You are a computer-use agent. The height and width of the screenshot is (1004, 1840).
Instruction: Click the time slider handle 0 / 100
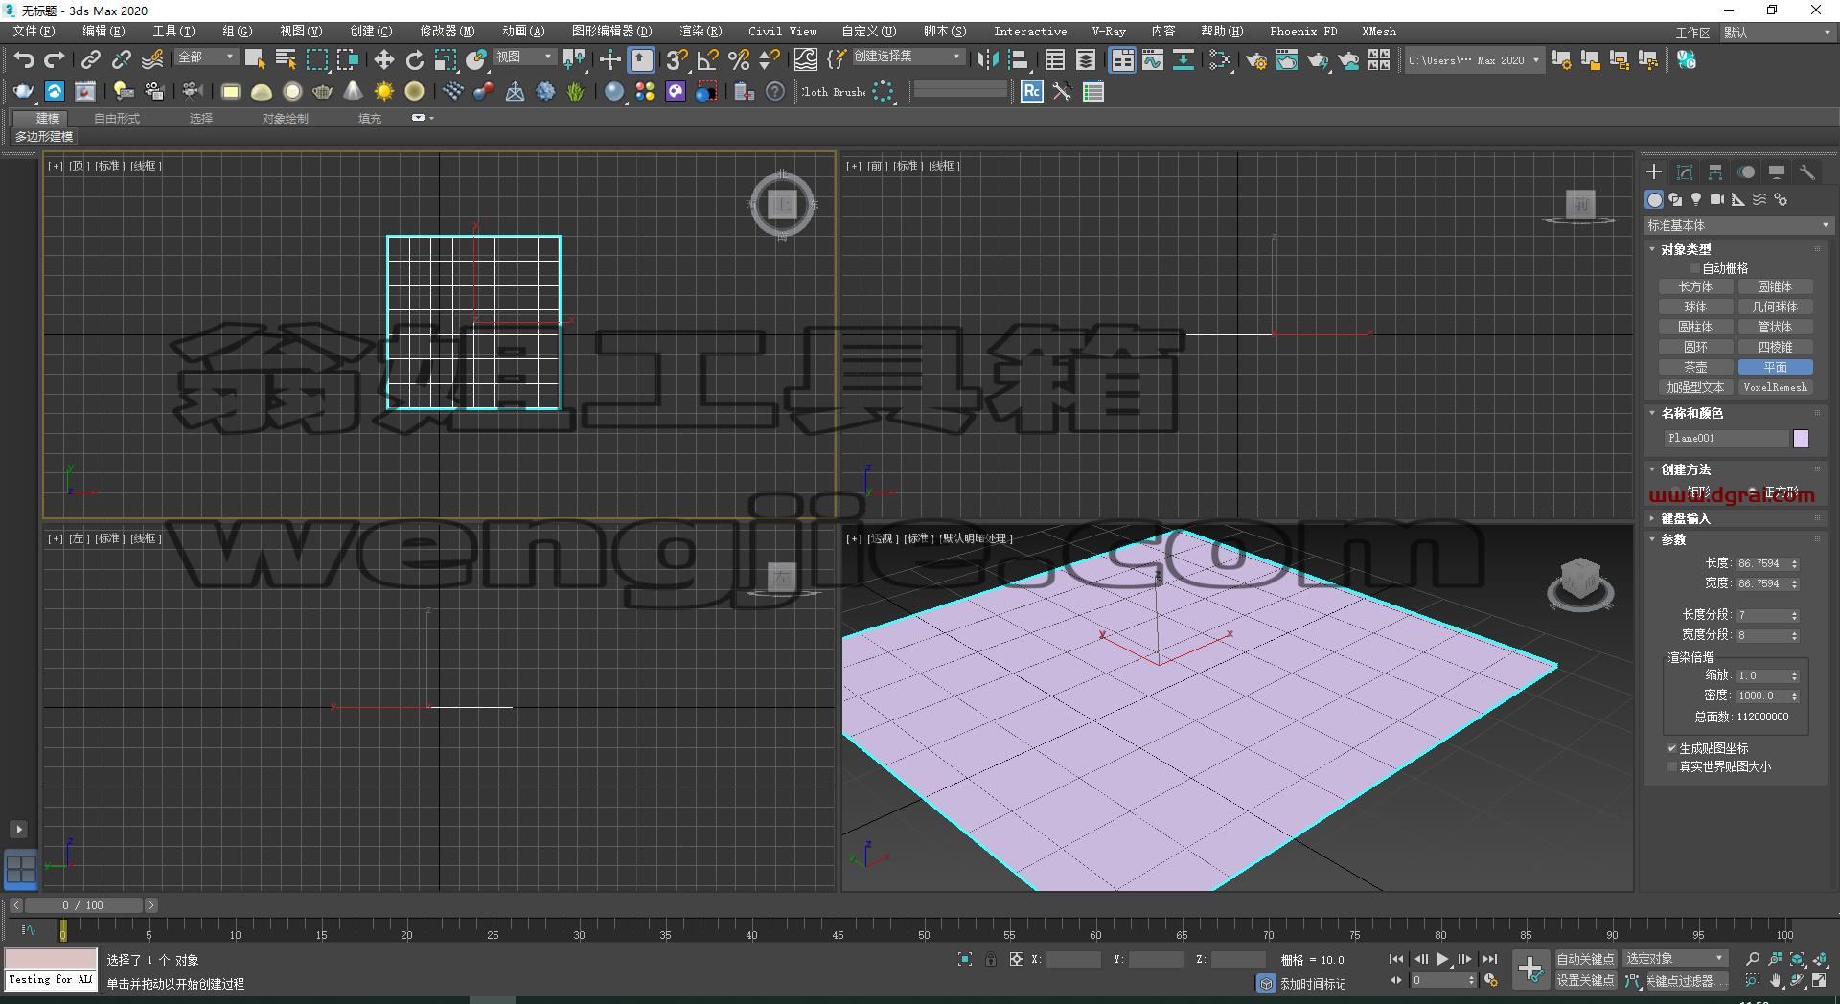(83, 905)
